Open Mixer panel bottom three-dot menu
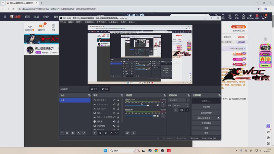 click(133, 133)
